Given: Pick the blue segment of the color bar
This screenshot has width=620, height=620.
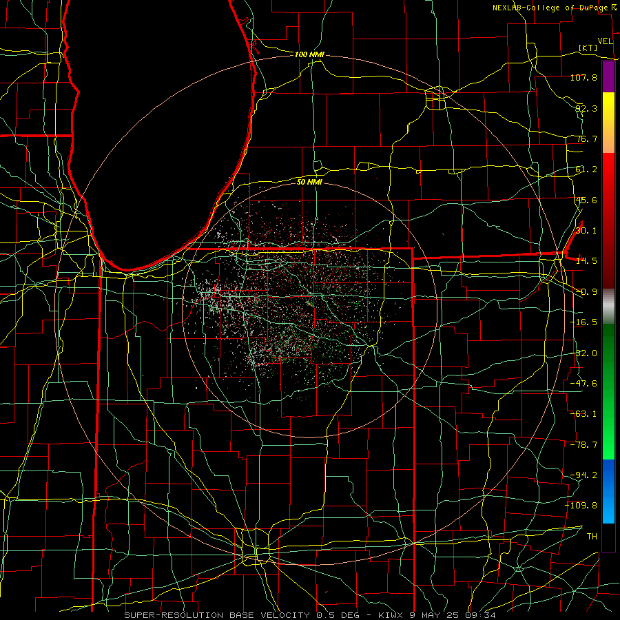Looking at the screenshot, I should coord(608,491).
